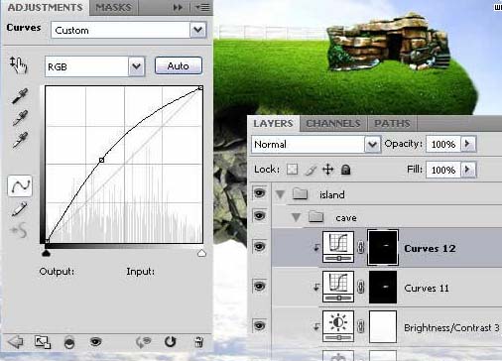Screen dimensions: 502x361
Task: Open the Opacity slider arrow
Action: pyautogui.click(x=468, y=144)
